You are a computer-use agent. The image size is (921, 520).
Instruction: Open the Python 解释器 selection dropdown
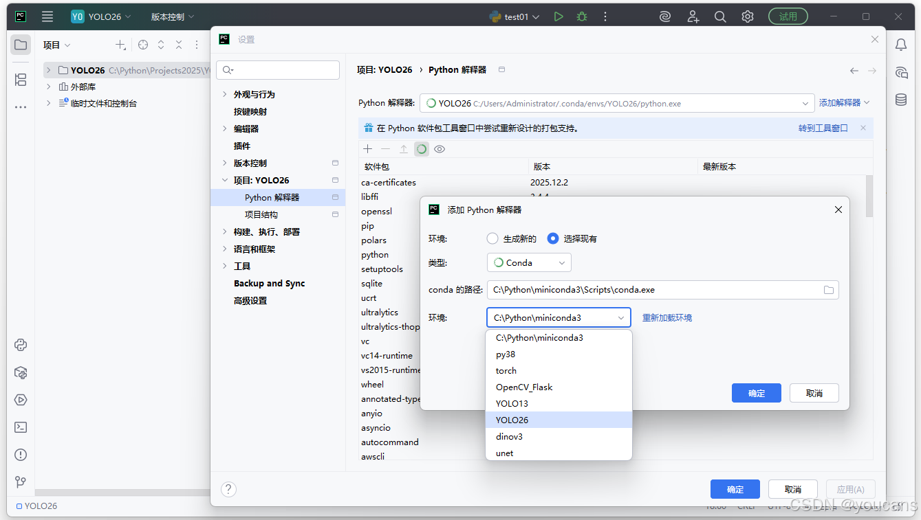tap(617, 103)
